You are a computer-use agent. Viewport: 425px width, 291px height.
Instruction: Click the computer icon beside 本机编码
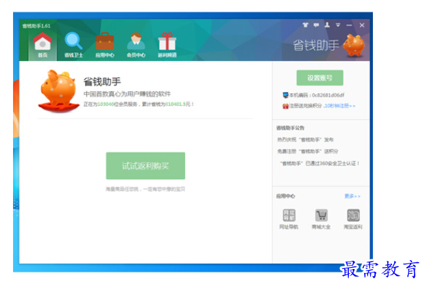285,95
